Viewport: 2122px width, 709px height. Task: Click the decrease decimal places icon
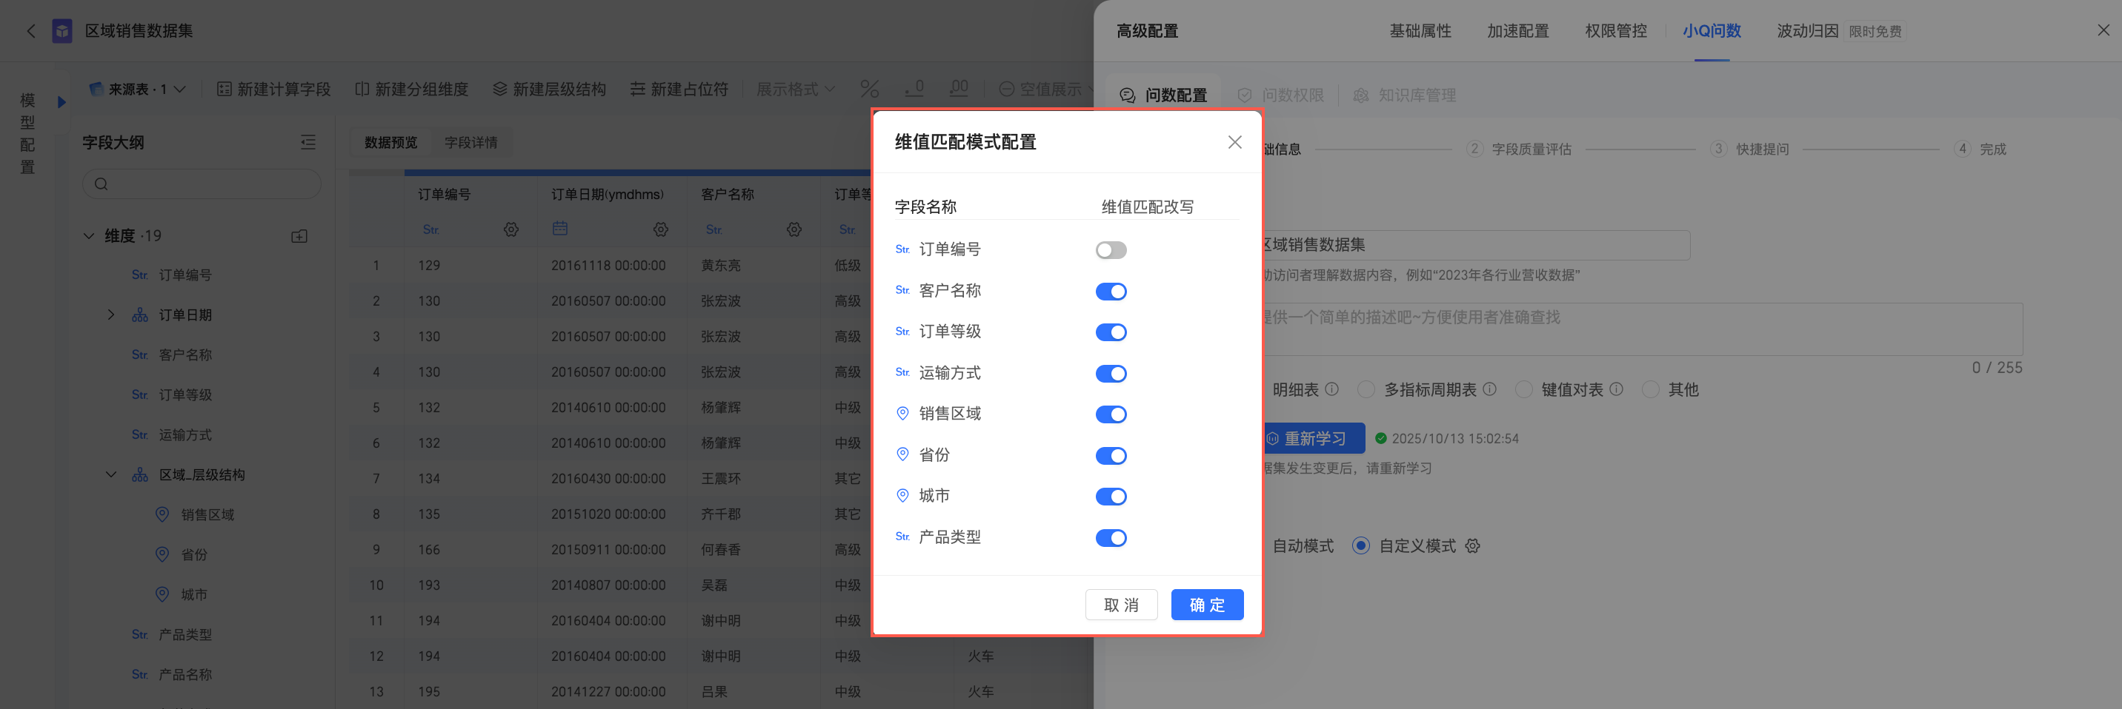(x=914, y=89)
